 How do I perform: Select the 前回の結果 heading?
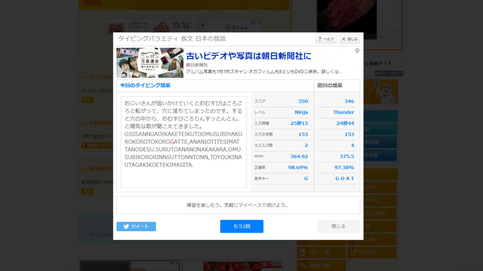[x=330, y=86]
